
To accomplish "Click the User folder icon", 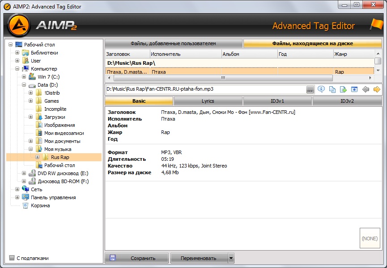I will tap(26, 61).
